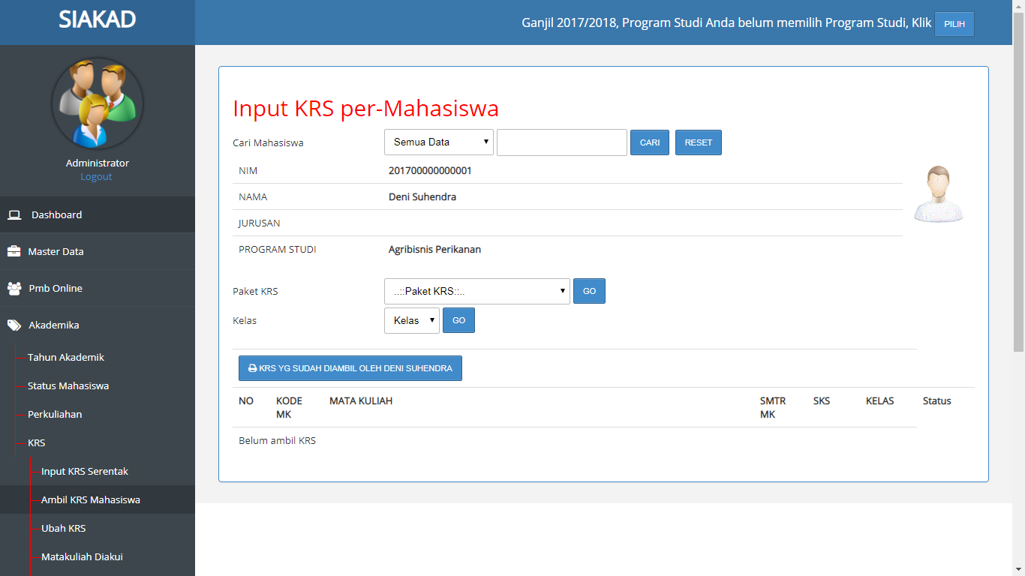Click GO button next to Kelas
Screen dimensions: 1025x576
[458, 320]
